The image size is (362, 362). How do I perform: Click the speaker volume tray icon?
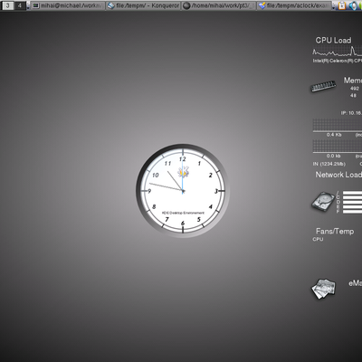(353, 5)
